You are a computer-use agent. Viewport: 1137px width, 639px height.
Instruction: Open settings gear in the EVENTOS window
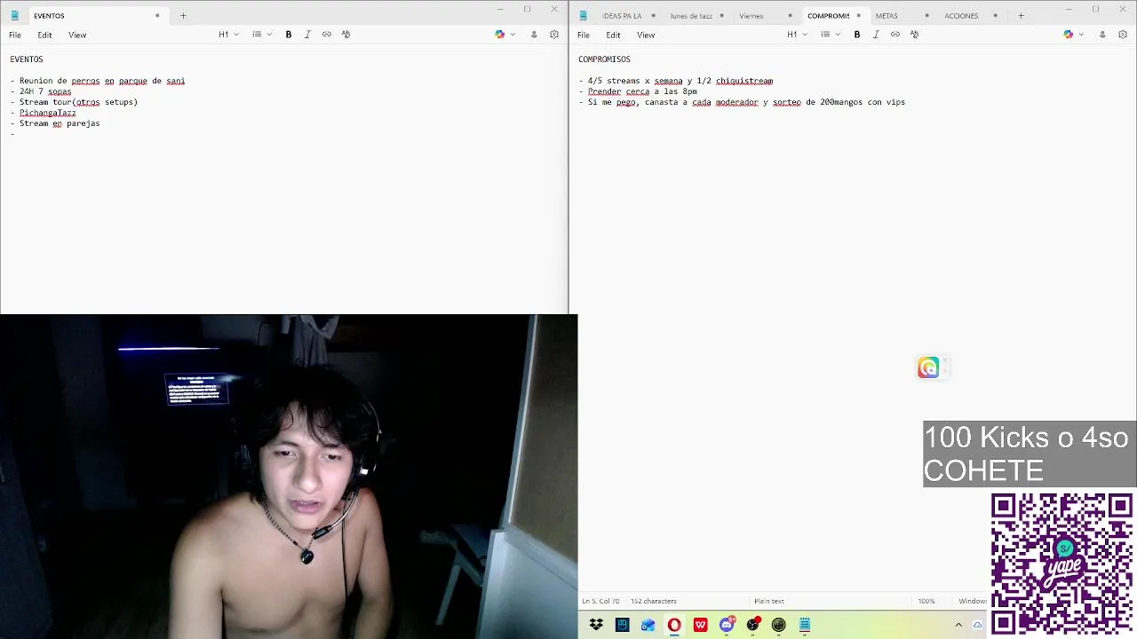pos(554,35)
